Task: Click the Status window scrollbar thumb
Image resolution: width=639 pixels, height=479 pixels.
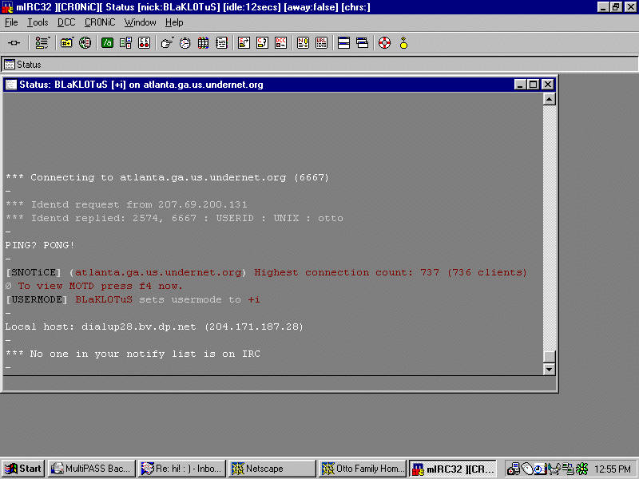Action: point(550,356)
